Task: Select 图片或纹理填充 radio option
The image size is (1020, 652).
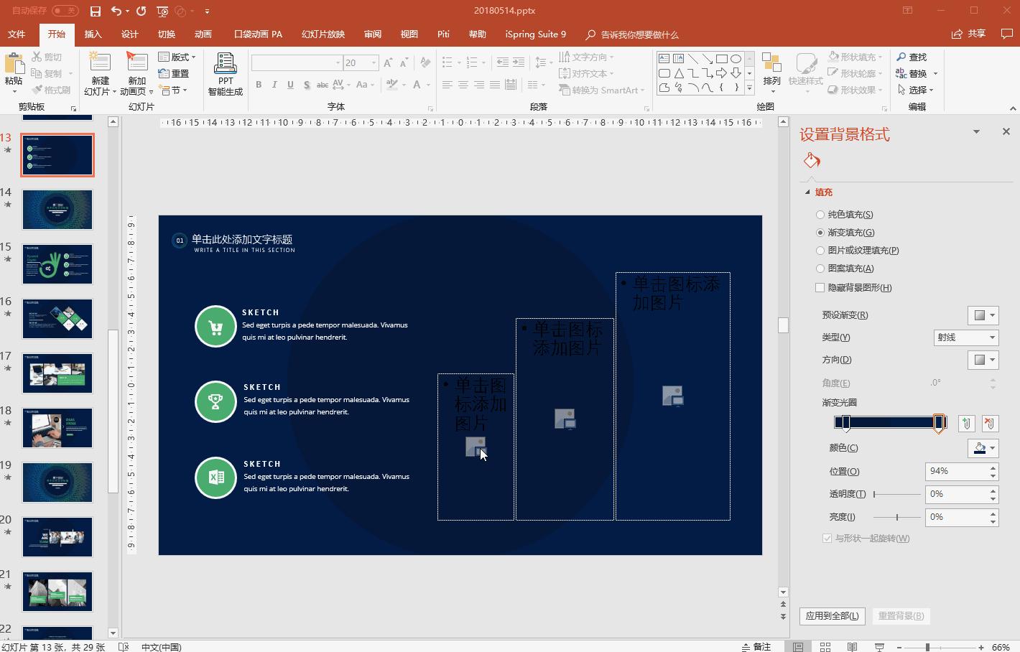Action: coord(820,251)
